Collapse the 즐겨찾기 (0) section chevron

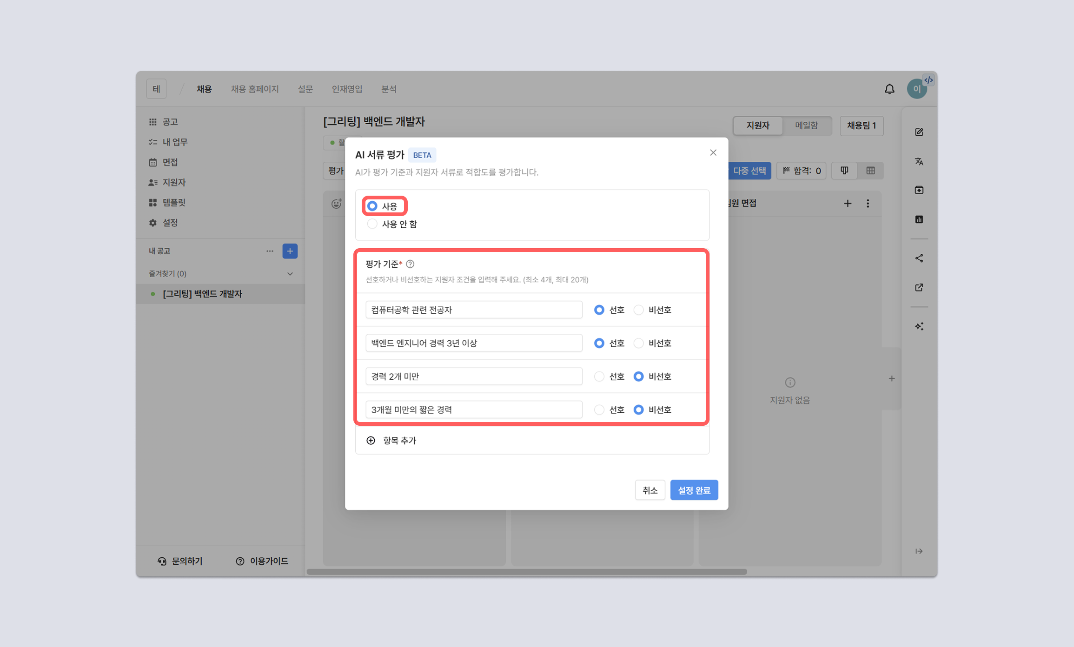[290, 274]
